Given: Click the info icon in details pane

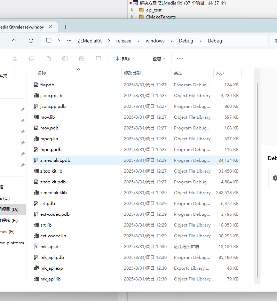Looking at the screenshot, I should coord(275,178).
